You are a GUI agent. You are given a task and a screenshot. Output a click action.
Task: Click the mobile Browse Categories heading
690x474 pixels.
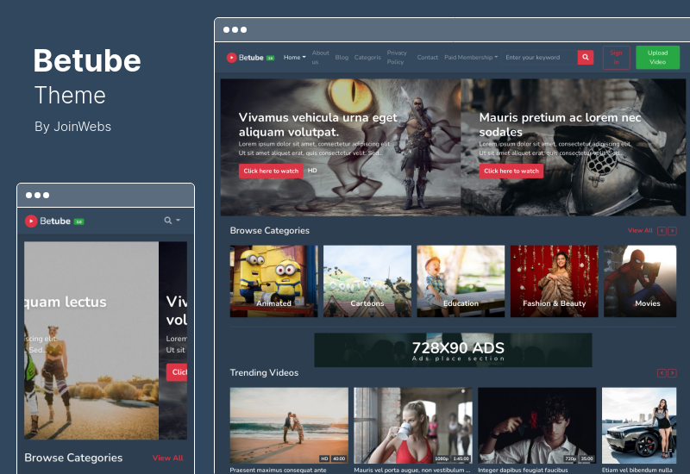73,458
